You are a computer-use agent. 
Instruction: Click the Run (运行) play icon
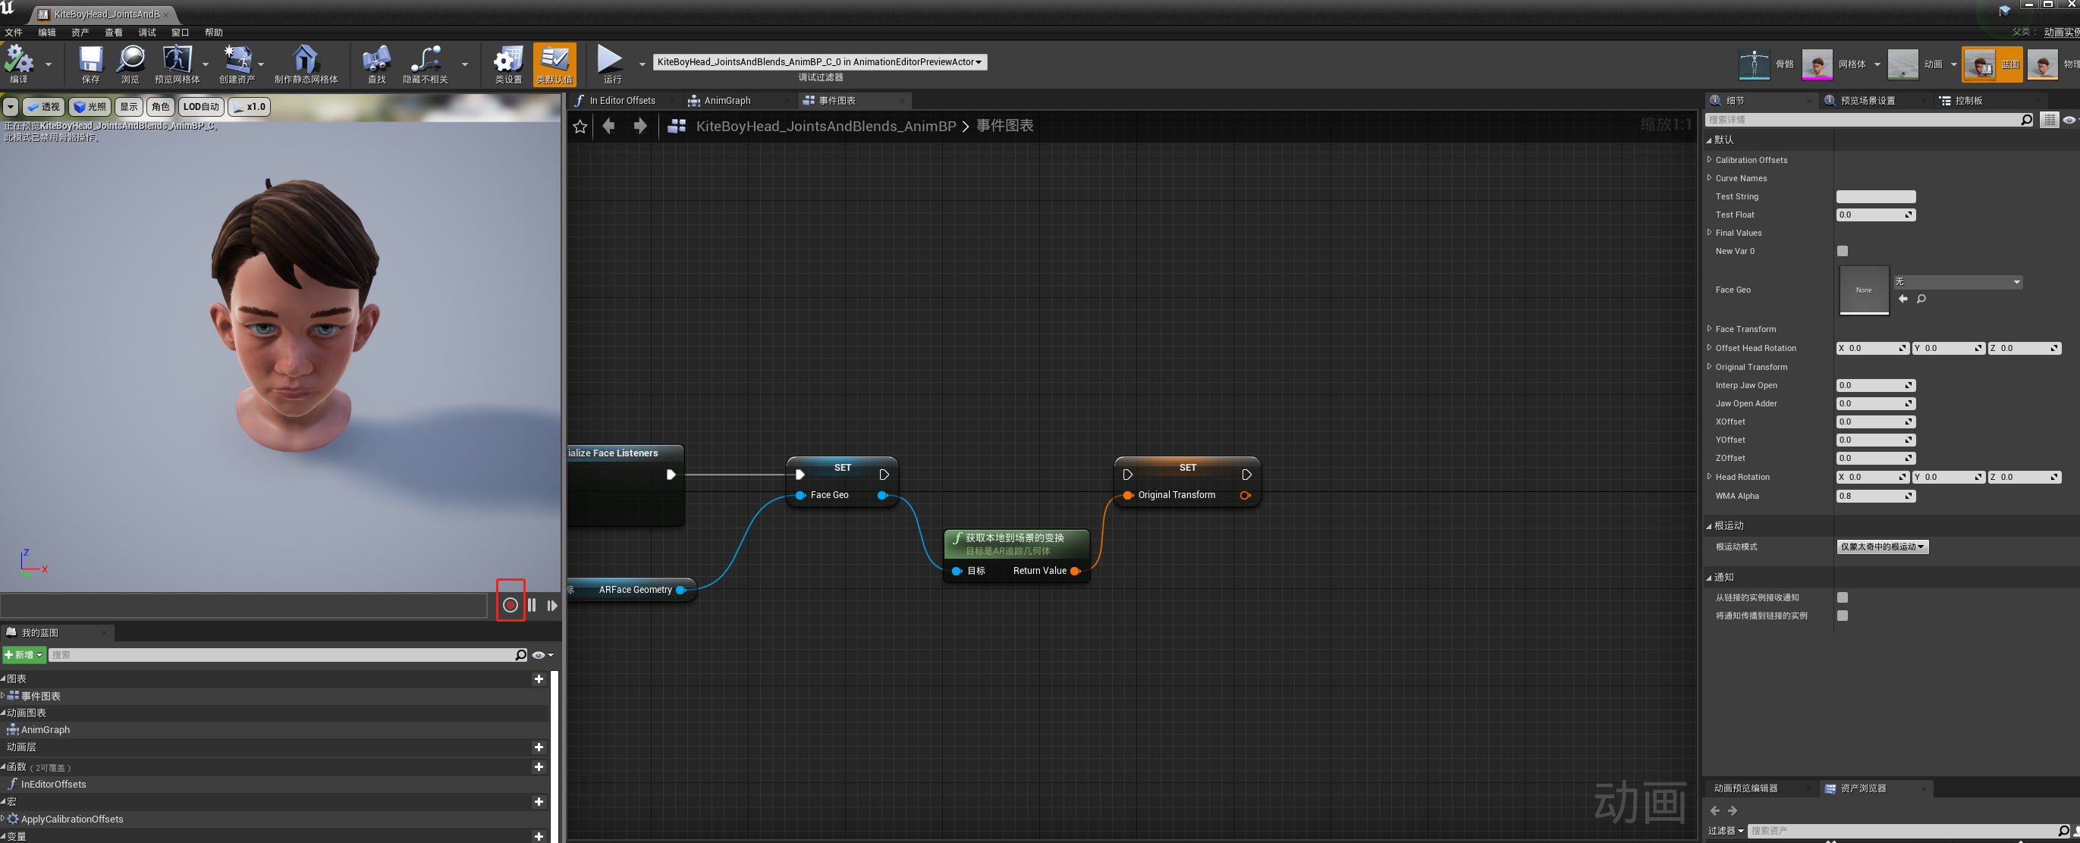610,59
